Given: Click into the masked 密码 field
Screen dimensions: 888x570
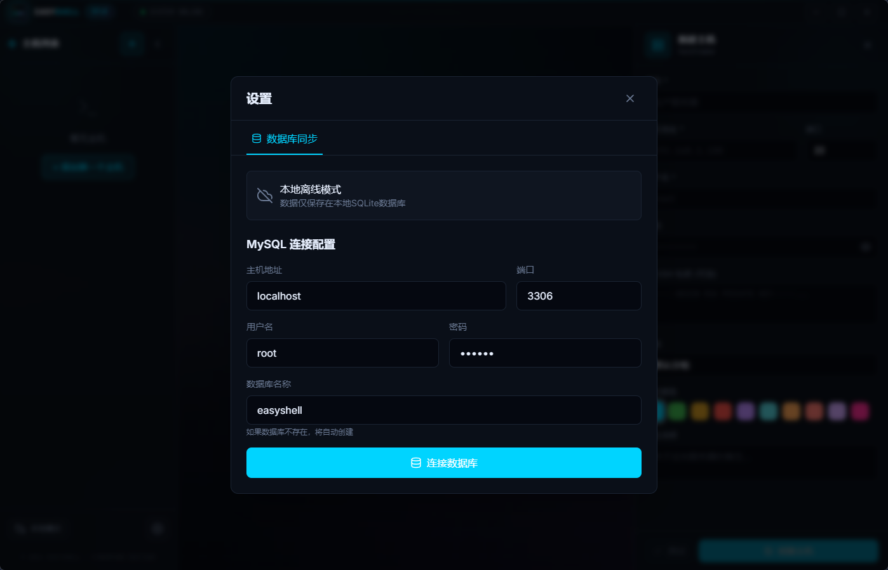Looking at the screenshot, I should [x=544, y=353].
